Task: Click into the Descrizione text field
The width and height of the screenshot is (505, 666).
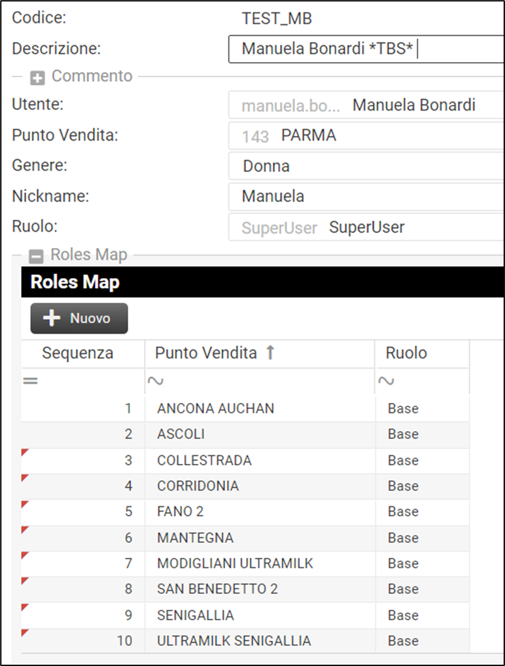Action: (x=366, y=49)
